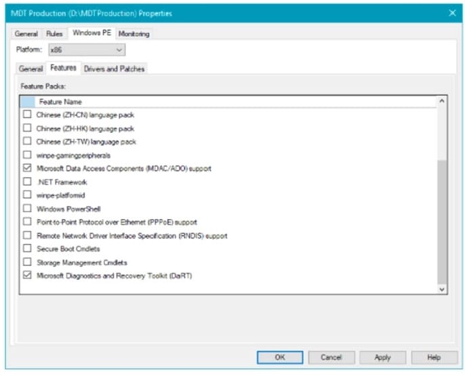Select the Windows PE tab
The width and height of the screenshot is (465, 375).
(x=92, y=33)
